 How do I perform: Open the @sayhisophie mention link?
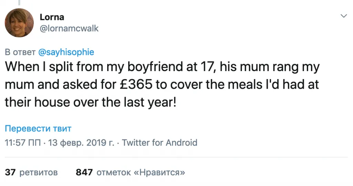click(66, 52)
